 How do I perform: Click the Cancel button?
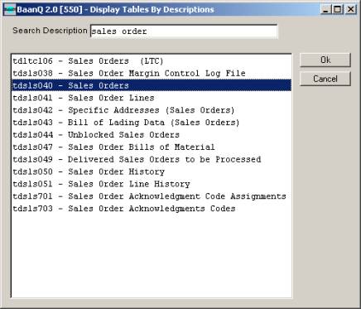click(325, 79)
